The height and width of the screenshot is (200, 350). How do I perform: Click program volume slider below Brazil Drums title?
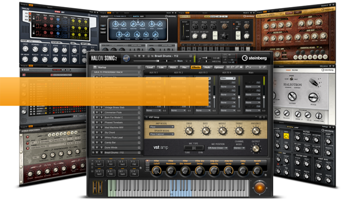146,60
